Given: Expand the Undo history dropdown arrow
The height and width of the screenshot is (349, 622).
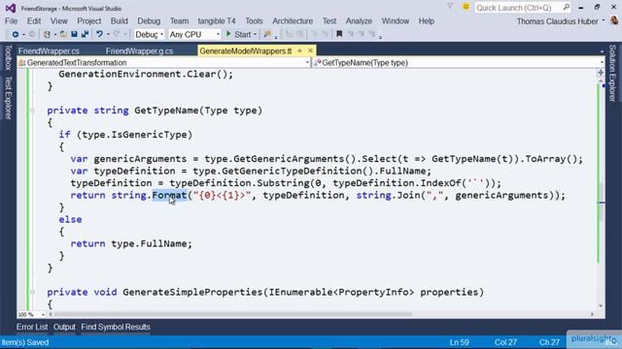Looking at the screenshot, I should pos(108,35).
